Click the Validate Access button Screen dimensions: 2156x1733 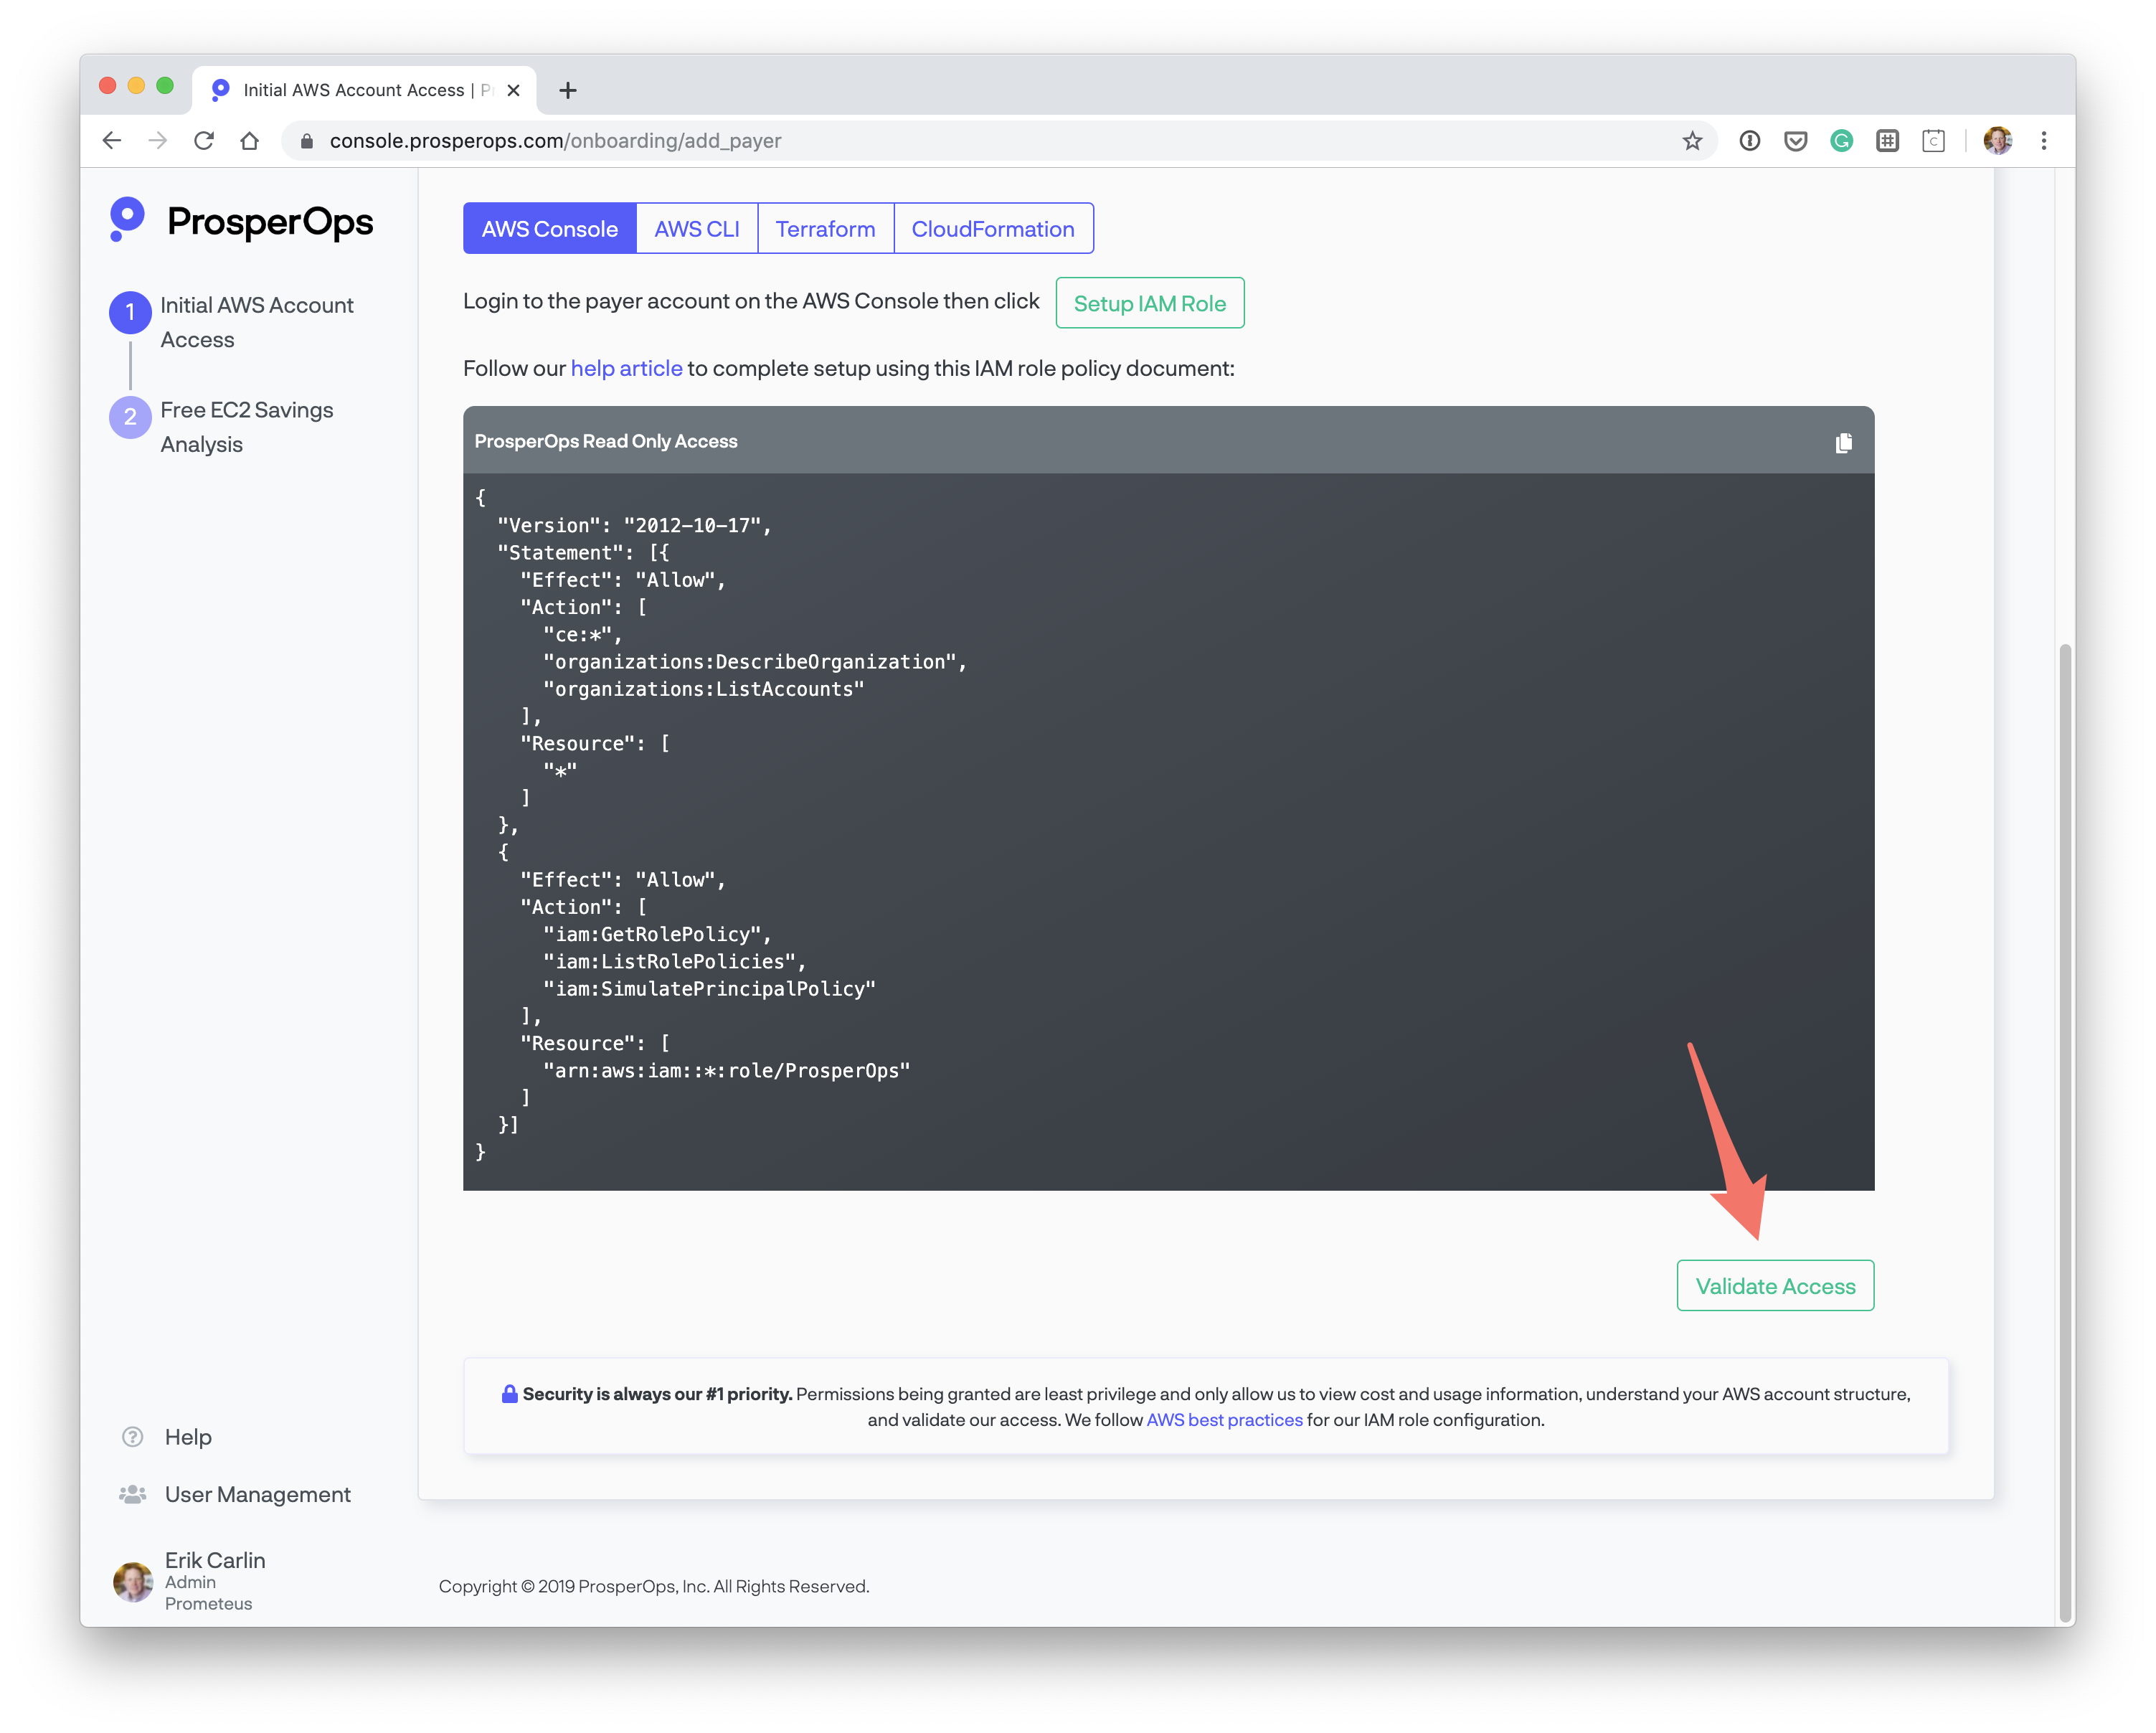(1775, 1286)
